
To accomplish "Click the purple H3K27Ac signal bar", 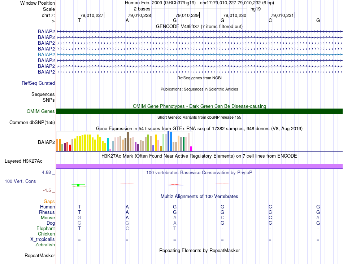I will [x=199, y=166].
